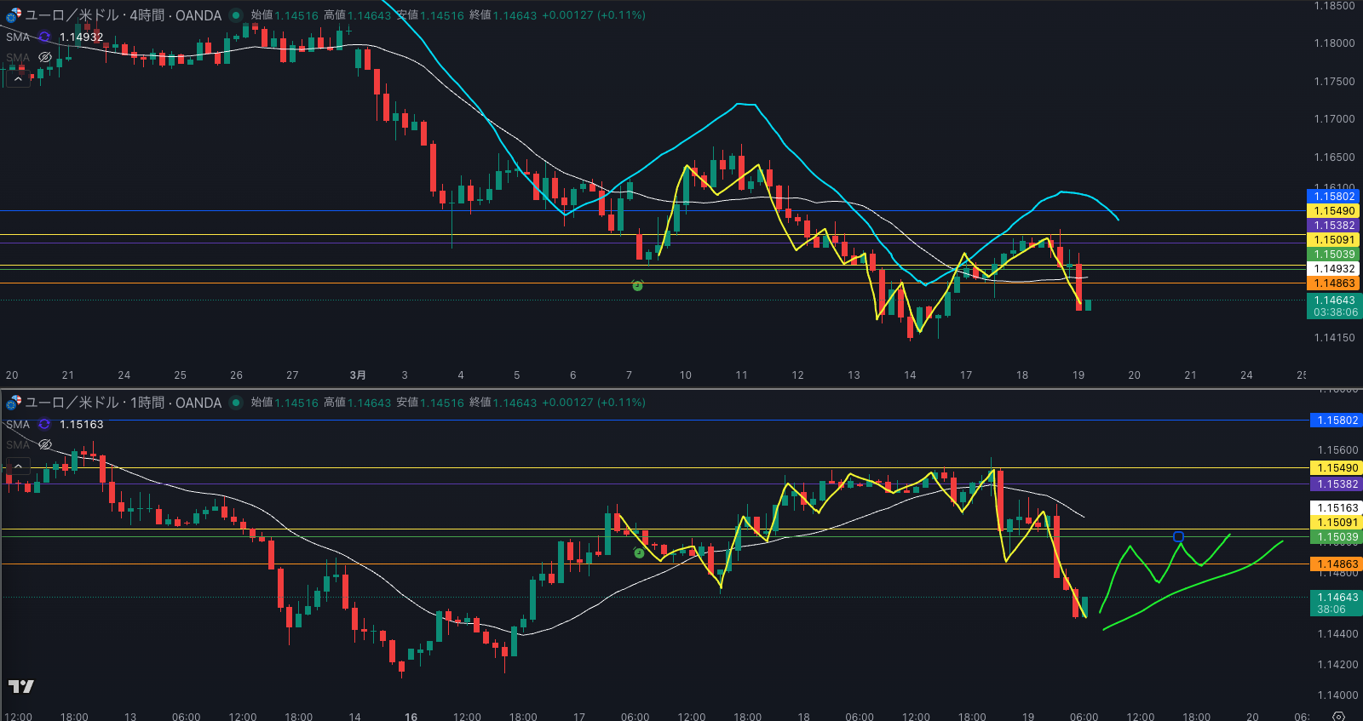Show hidden SMA on 4-hour chart

pyautogui.click(x=45, y=58)
